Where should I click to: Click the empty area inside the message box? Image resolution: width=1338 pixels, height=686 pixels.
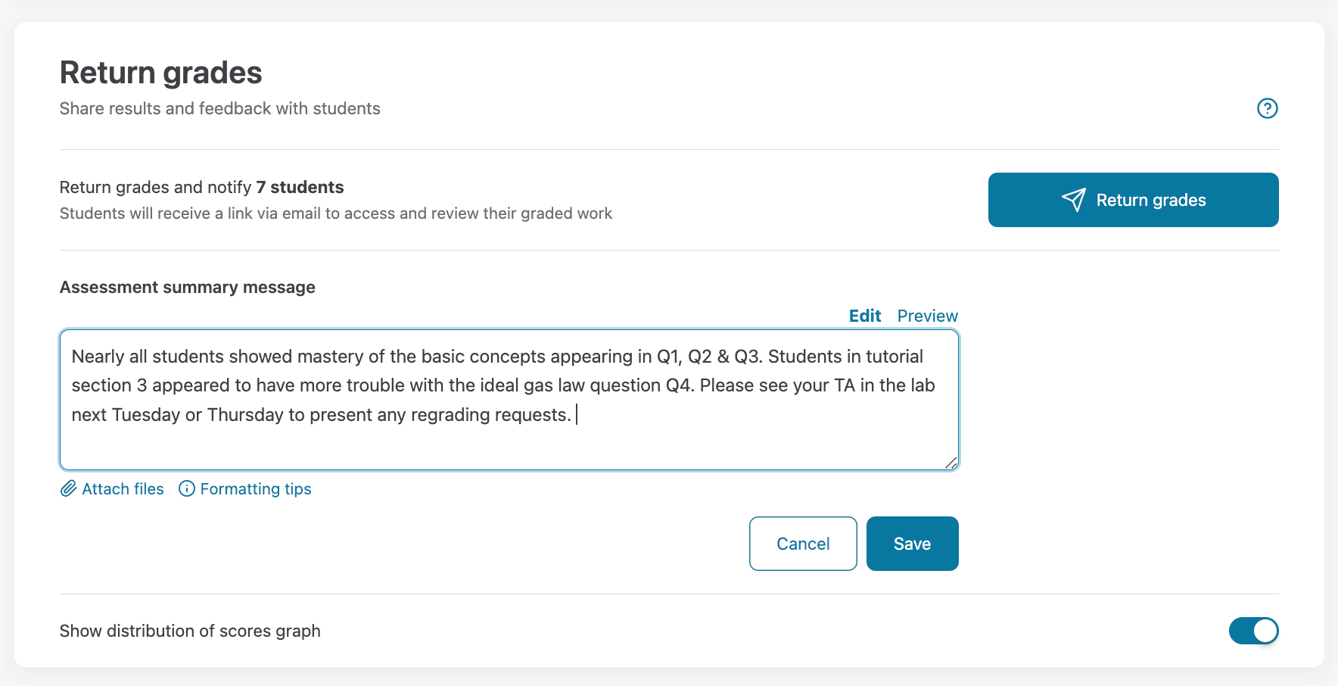(x=507, y=448)
